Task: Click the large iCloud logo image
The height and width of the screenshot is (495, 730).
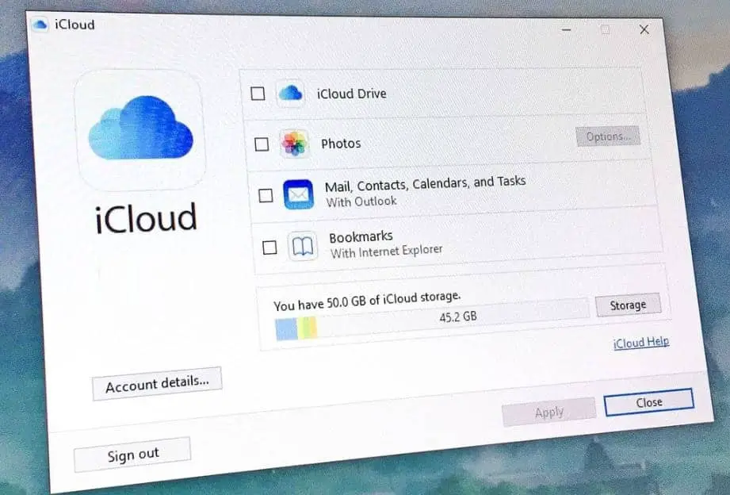Action: pos(140,129)
